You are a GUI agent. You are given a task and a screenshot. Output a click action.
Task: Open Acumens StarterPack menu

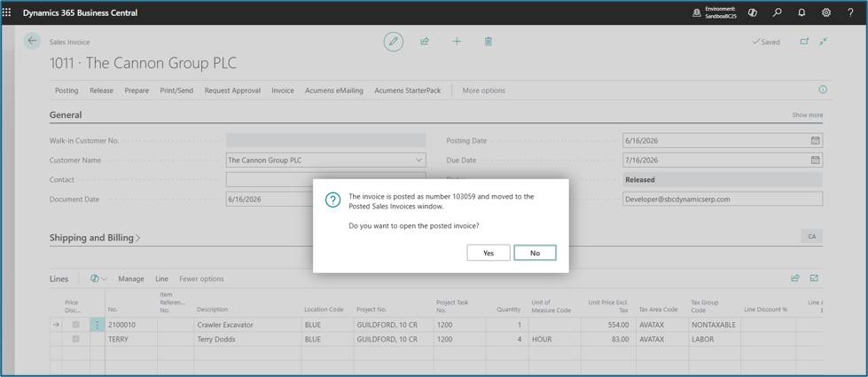point(408,90)
